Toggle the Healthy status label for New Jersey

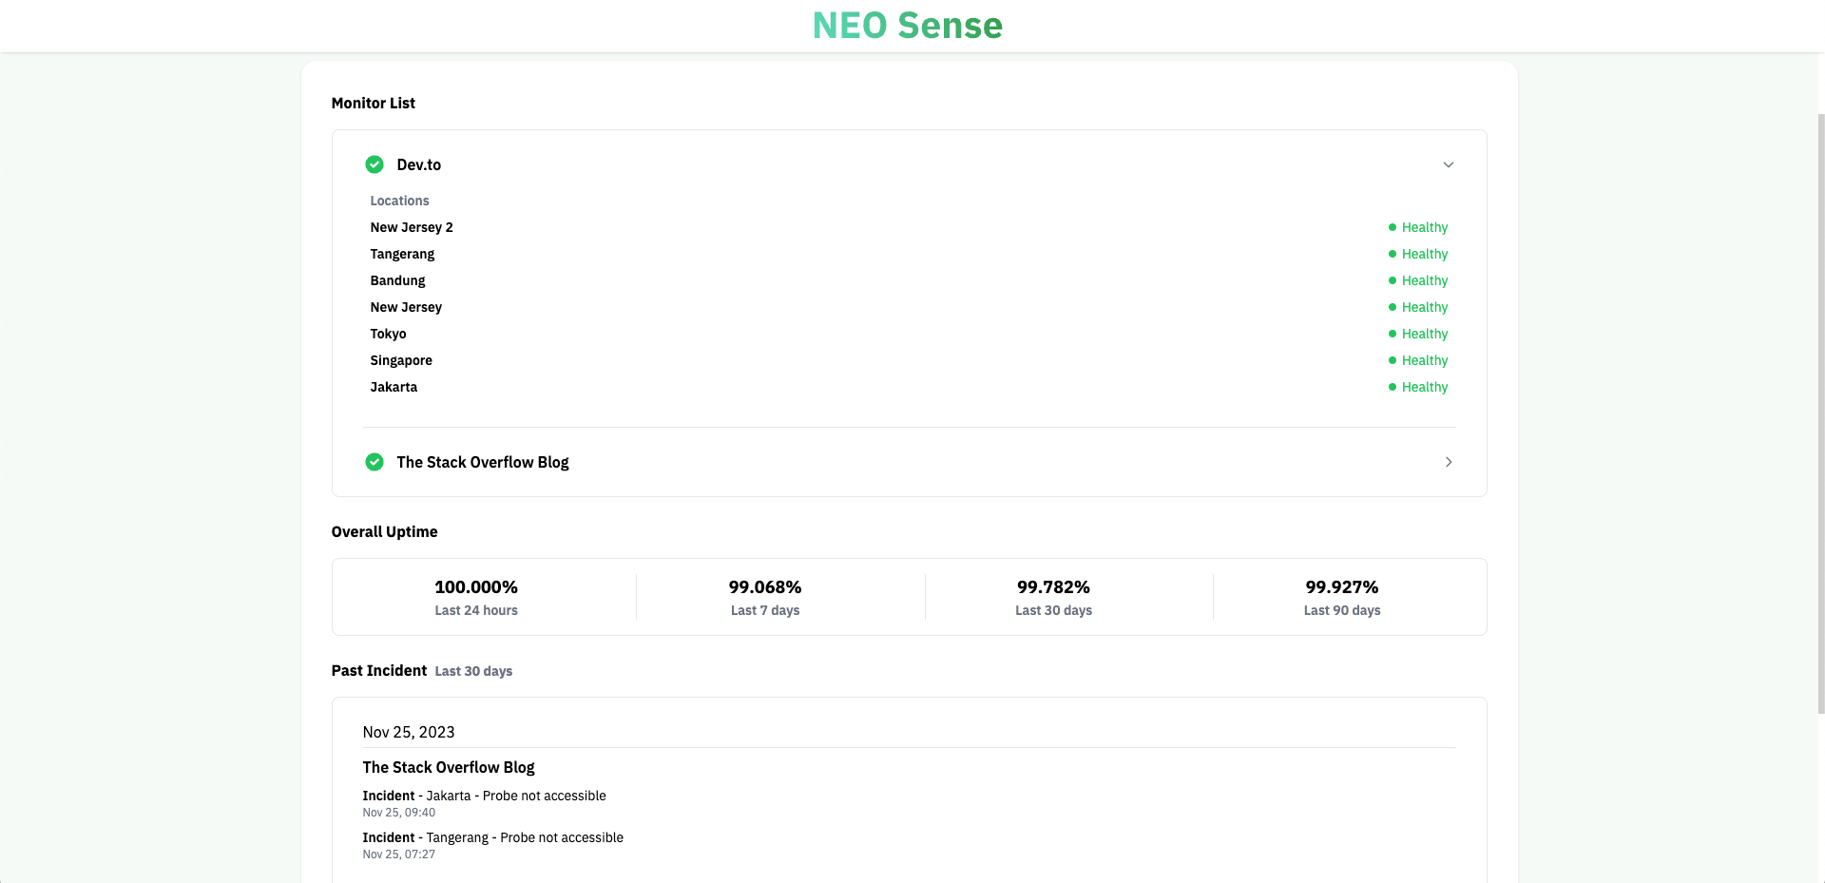point(1425,307)
